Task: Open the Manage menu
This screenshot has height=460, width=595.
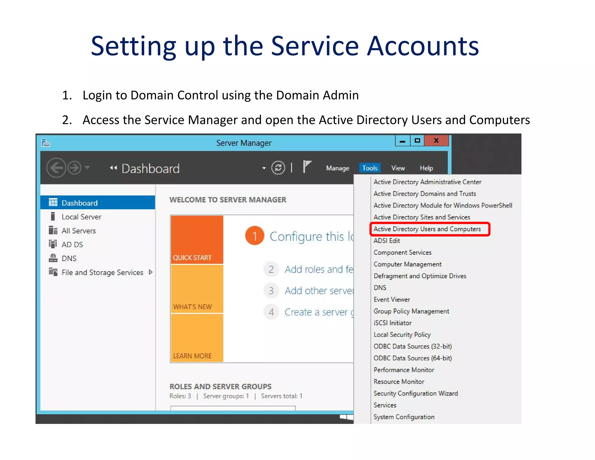Action: [338, 168]
